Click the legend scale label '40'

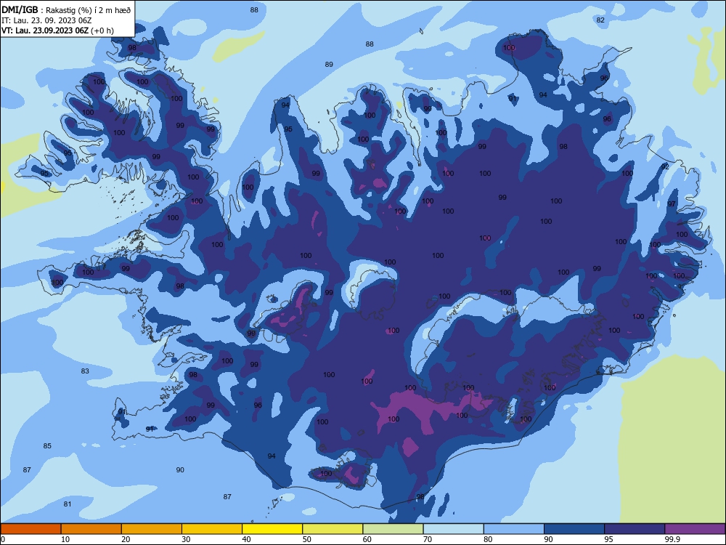click(x=247, y=539)
